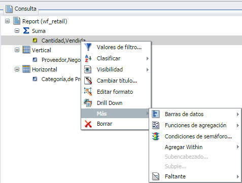This screenshot has width=242, height=183.
Task: Click the filter funnel icon
Action: point(88,47)
